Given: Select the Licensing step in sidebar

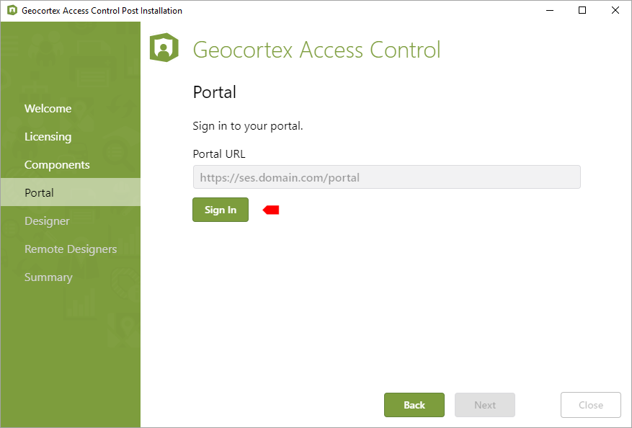Looking at the screenshot, I should coord(48,137).
